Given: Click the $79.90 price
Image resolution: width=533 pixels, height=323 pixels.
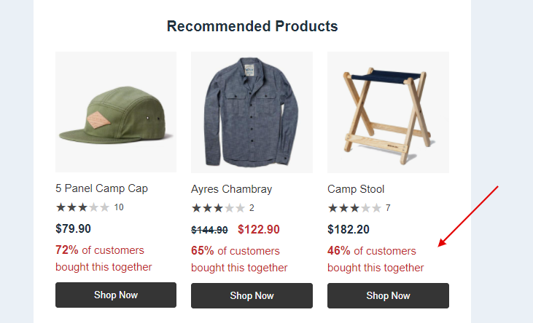Looking at the screenshot, I should (x=73, y=228).
